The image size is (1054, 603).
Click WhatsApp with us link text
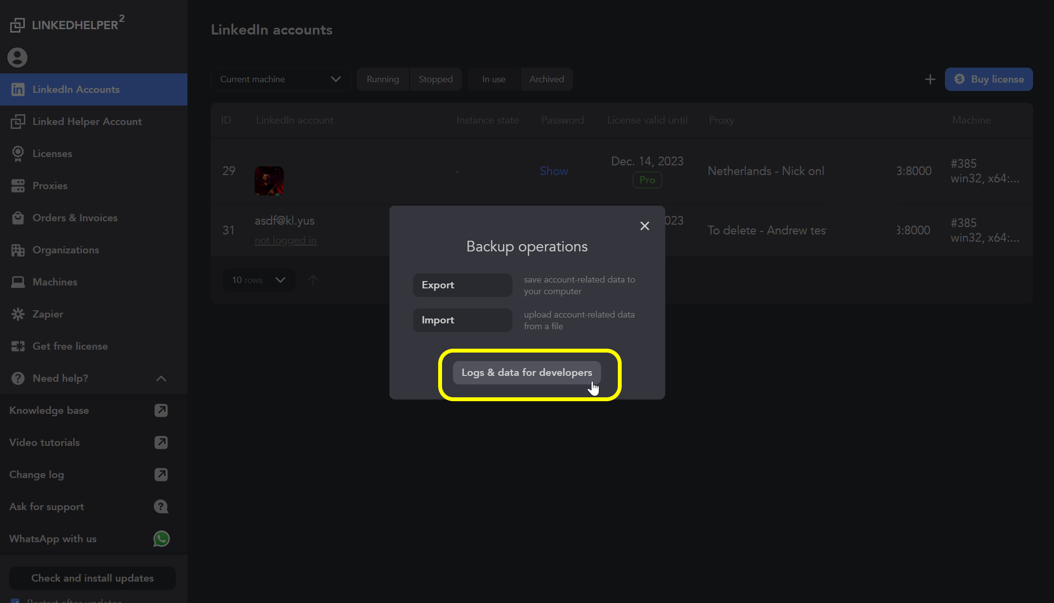point(53,539)
